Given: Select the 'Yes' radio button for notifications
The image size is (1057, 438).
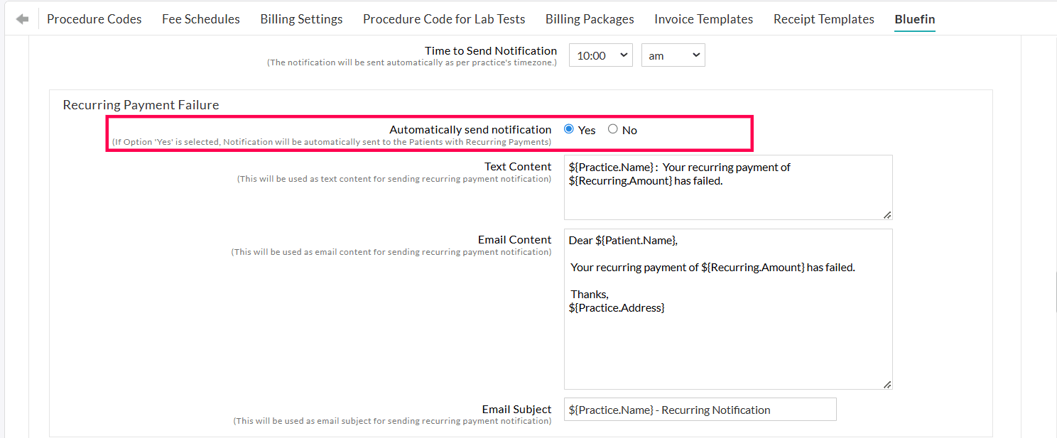Looking at the screenshot, I should pos(568,128).
